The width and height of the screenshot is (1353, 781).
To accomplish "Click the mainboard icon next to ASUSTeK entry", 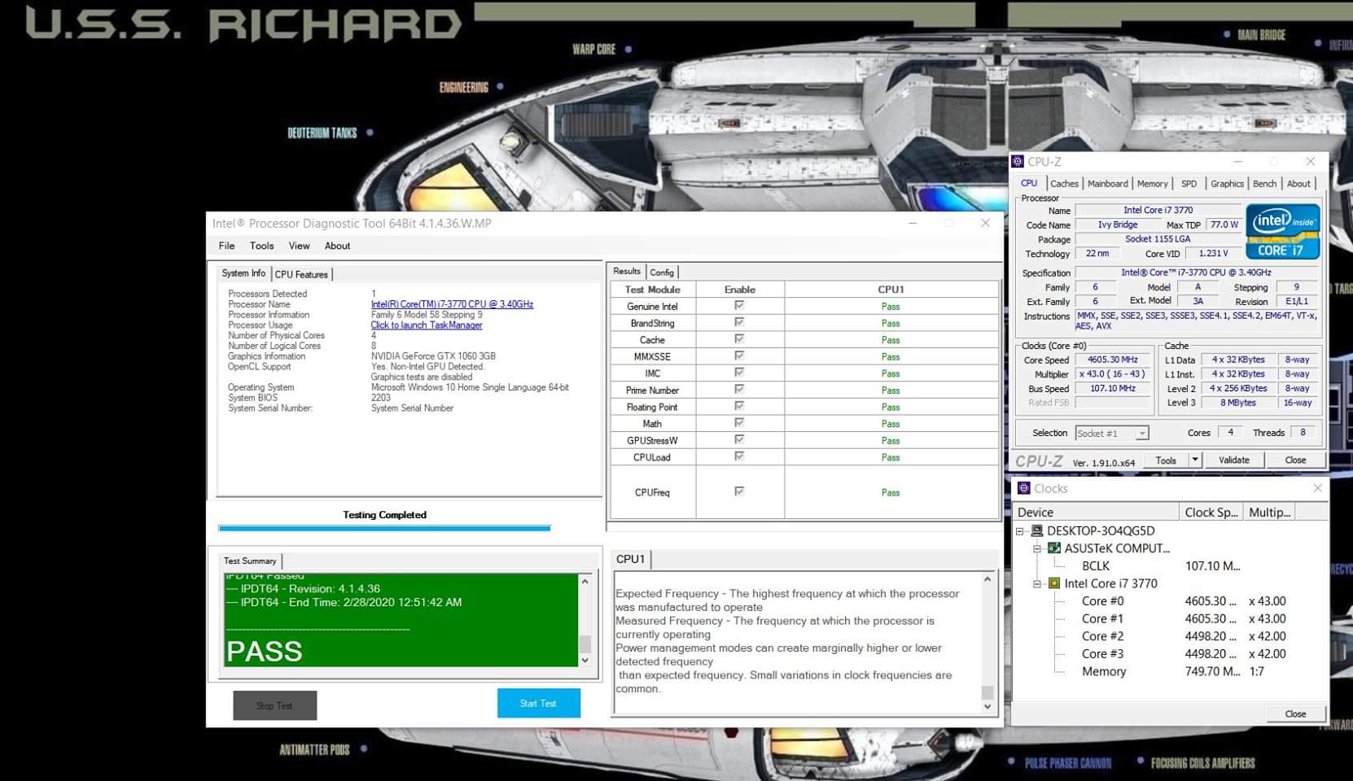I will (1053, 548).
